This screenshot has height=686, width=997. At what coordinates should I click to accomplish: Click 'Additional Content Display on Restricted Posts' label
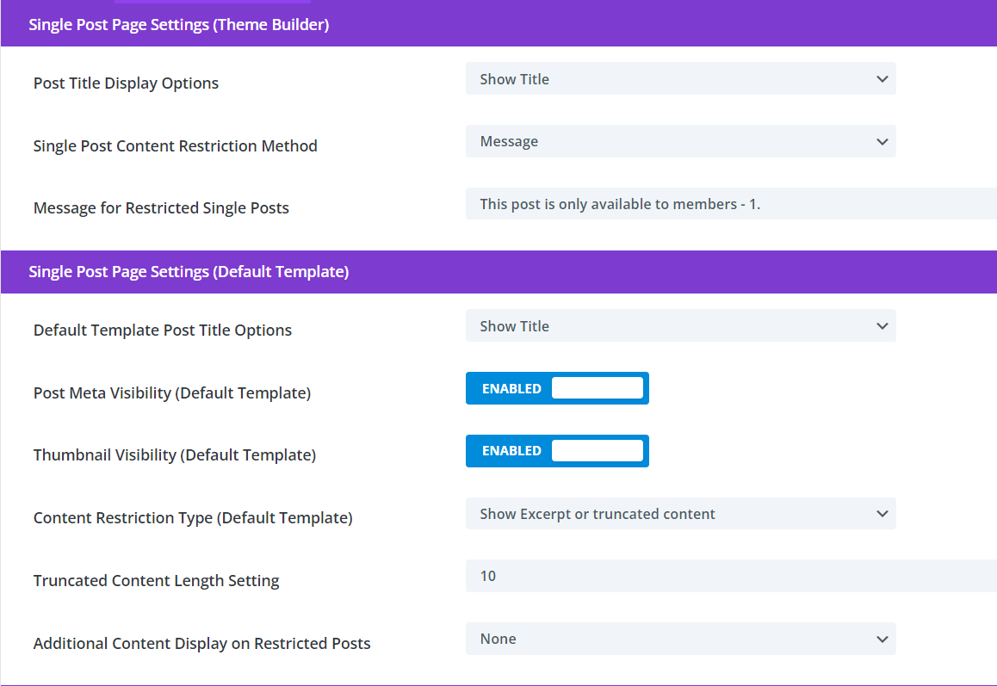click(x=202, y=644)
